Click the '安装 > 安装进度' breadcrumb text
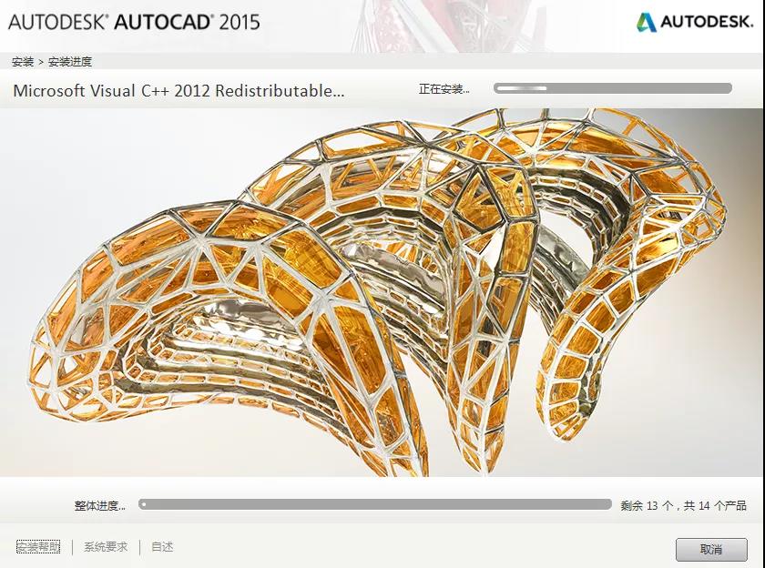This screenshot has width=765, height=568. pos(52,62)
